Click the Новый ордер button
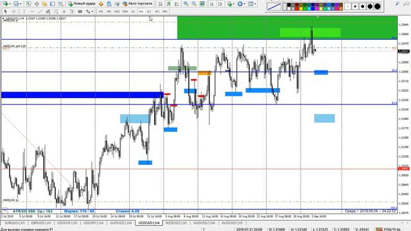Viewport: 411px width, 231px height. click(82, 4)
